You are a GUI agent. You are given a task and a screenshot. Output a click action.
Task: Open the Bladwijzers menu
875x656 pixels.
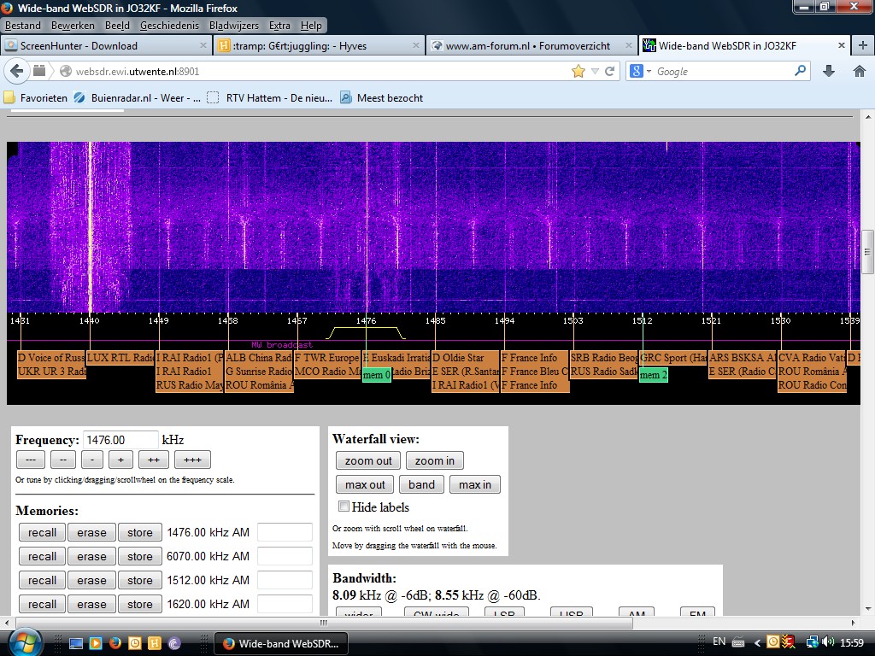[x=233, y=26]
